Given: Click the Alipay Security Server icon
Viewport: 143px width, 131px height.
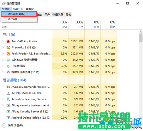Looking at the screenshot, I should (8, 112).
